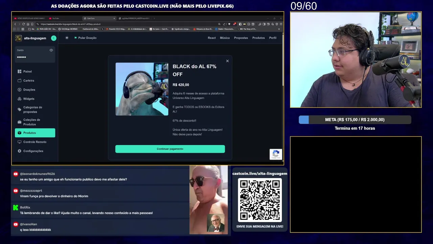Select the highlighted Produtos sidebar item

35,133
